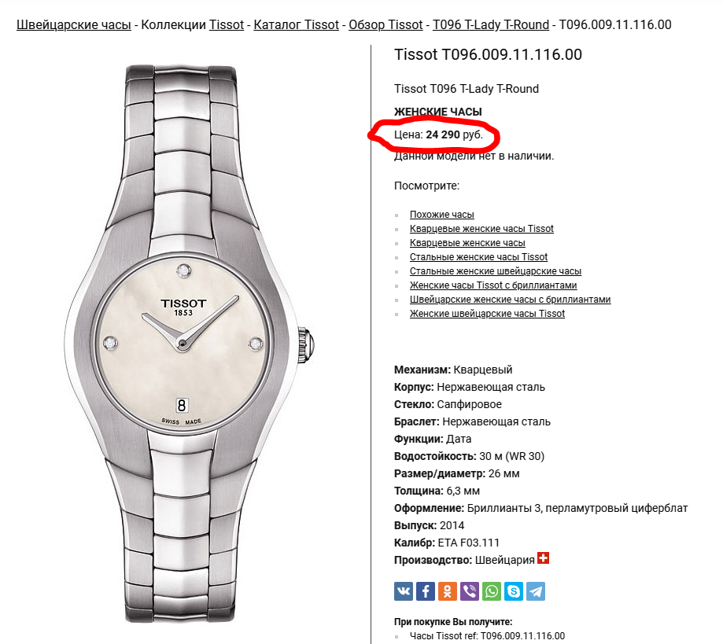Open Кварцевые женские часы Tissot link
This screenshot has height=644, width=723.
click(x=481, y=229)
